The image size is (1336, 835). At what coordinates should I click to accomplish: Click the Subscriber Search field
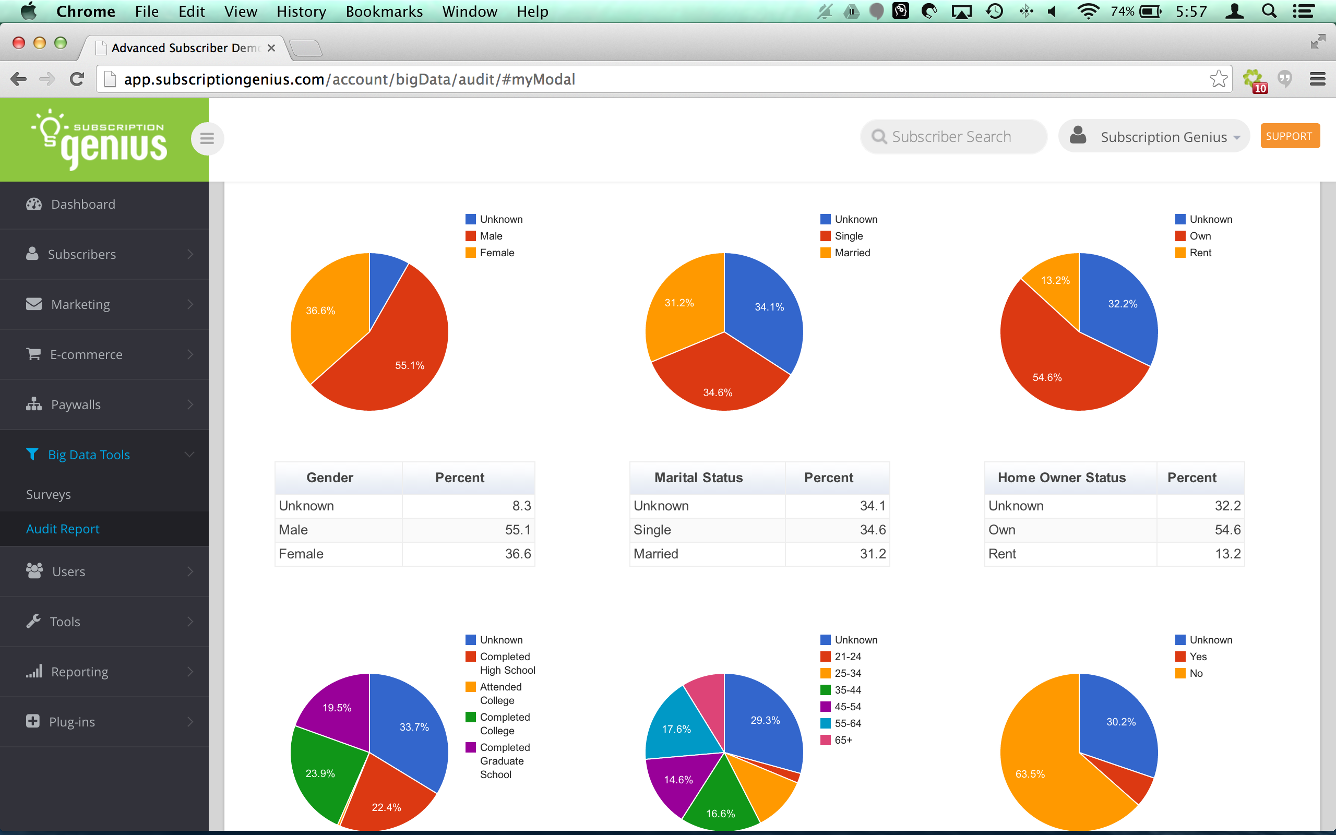point(953,136)
